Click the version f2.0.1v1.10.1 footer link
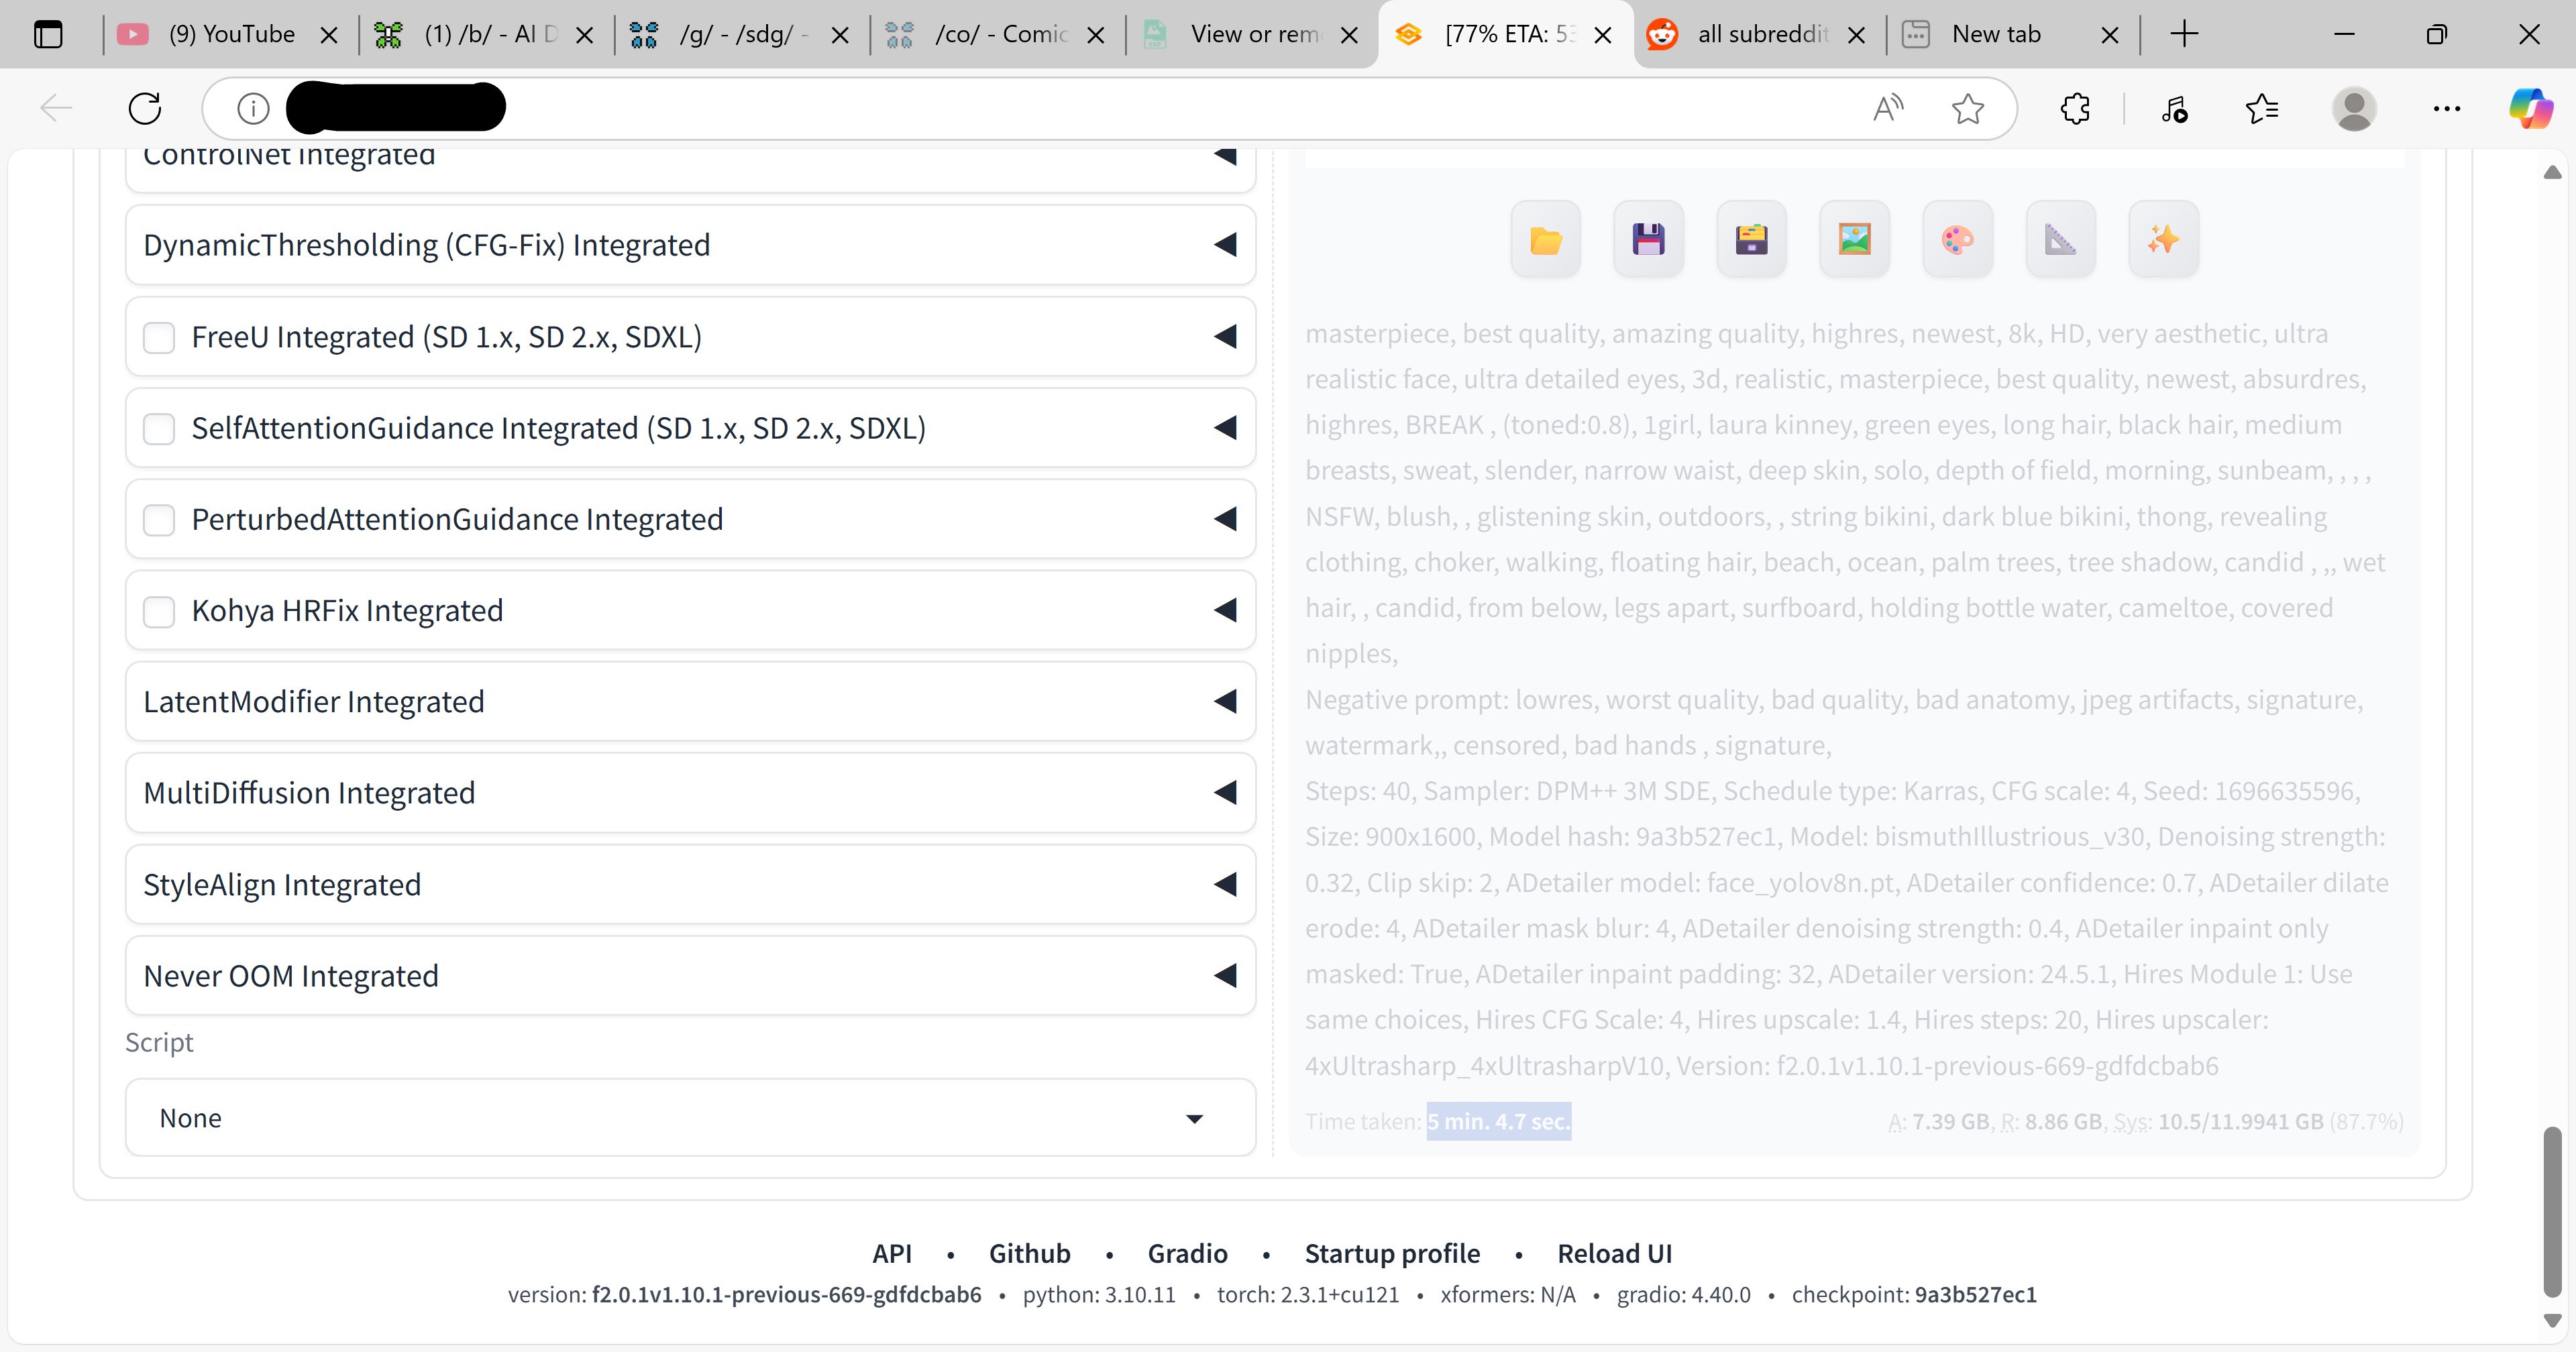The height and width of the screenshot is (1352, 2576). (x=786, y=1295)
